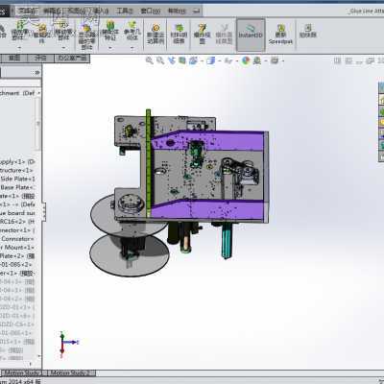The width and height of the screenshot is (384, 384).
Task: Open the Help menu
Action: (x=177, y=12)
